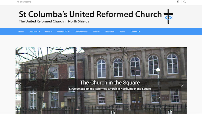Select Find us in navigation
Image resolution: width=202 pixels, height=114 pixels.
coord(96,32)
